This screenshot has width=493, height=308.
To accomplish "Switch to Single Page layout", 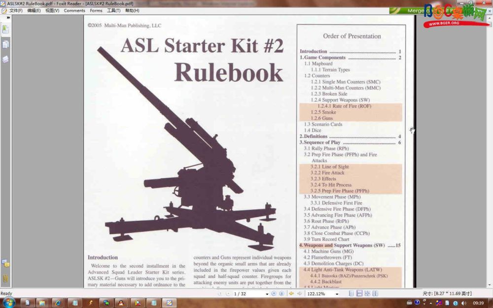I will click(352, 294).
